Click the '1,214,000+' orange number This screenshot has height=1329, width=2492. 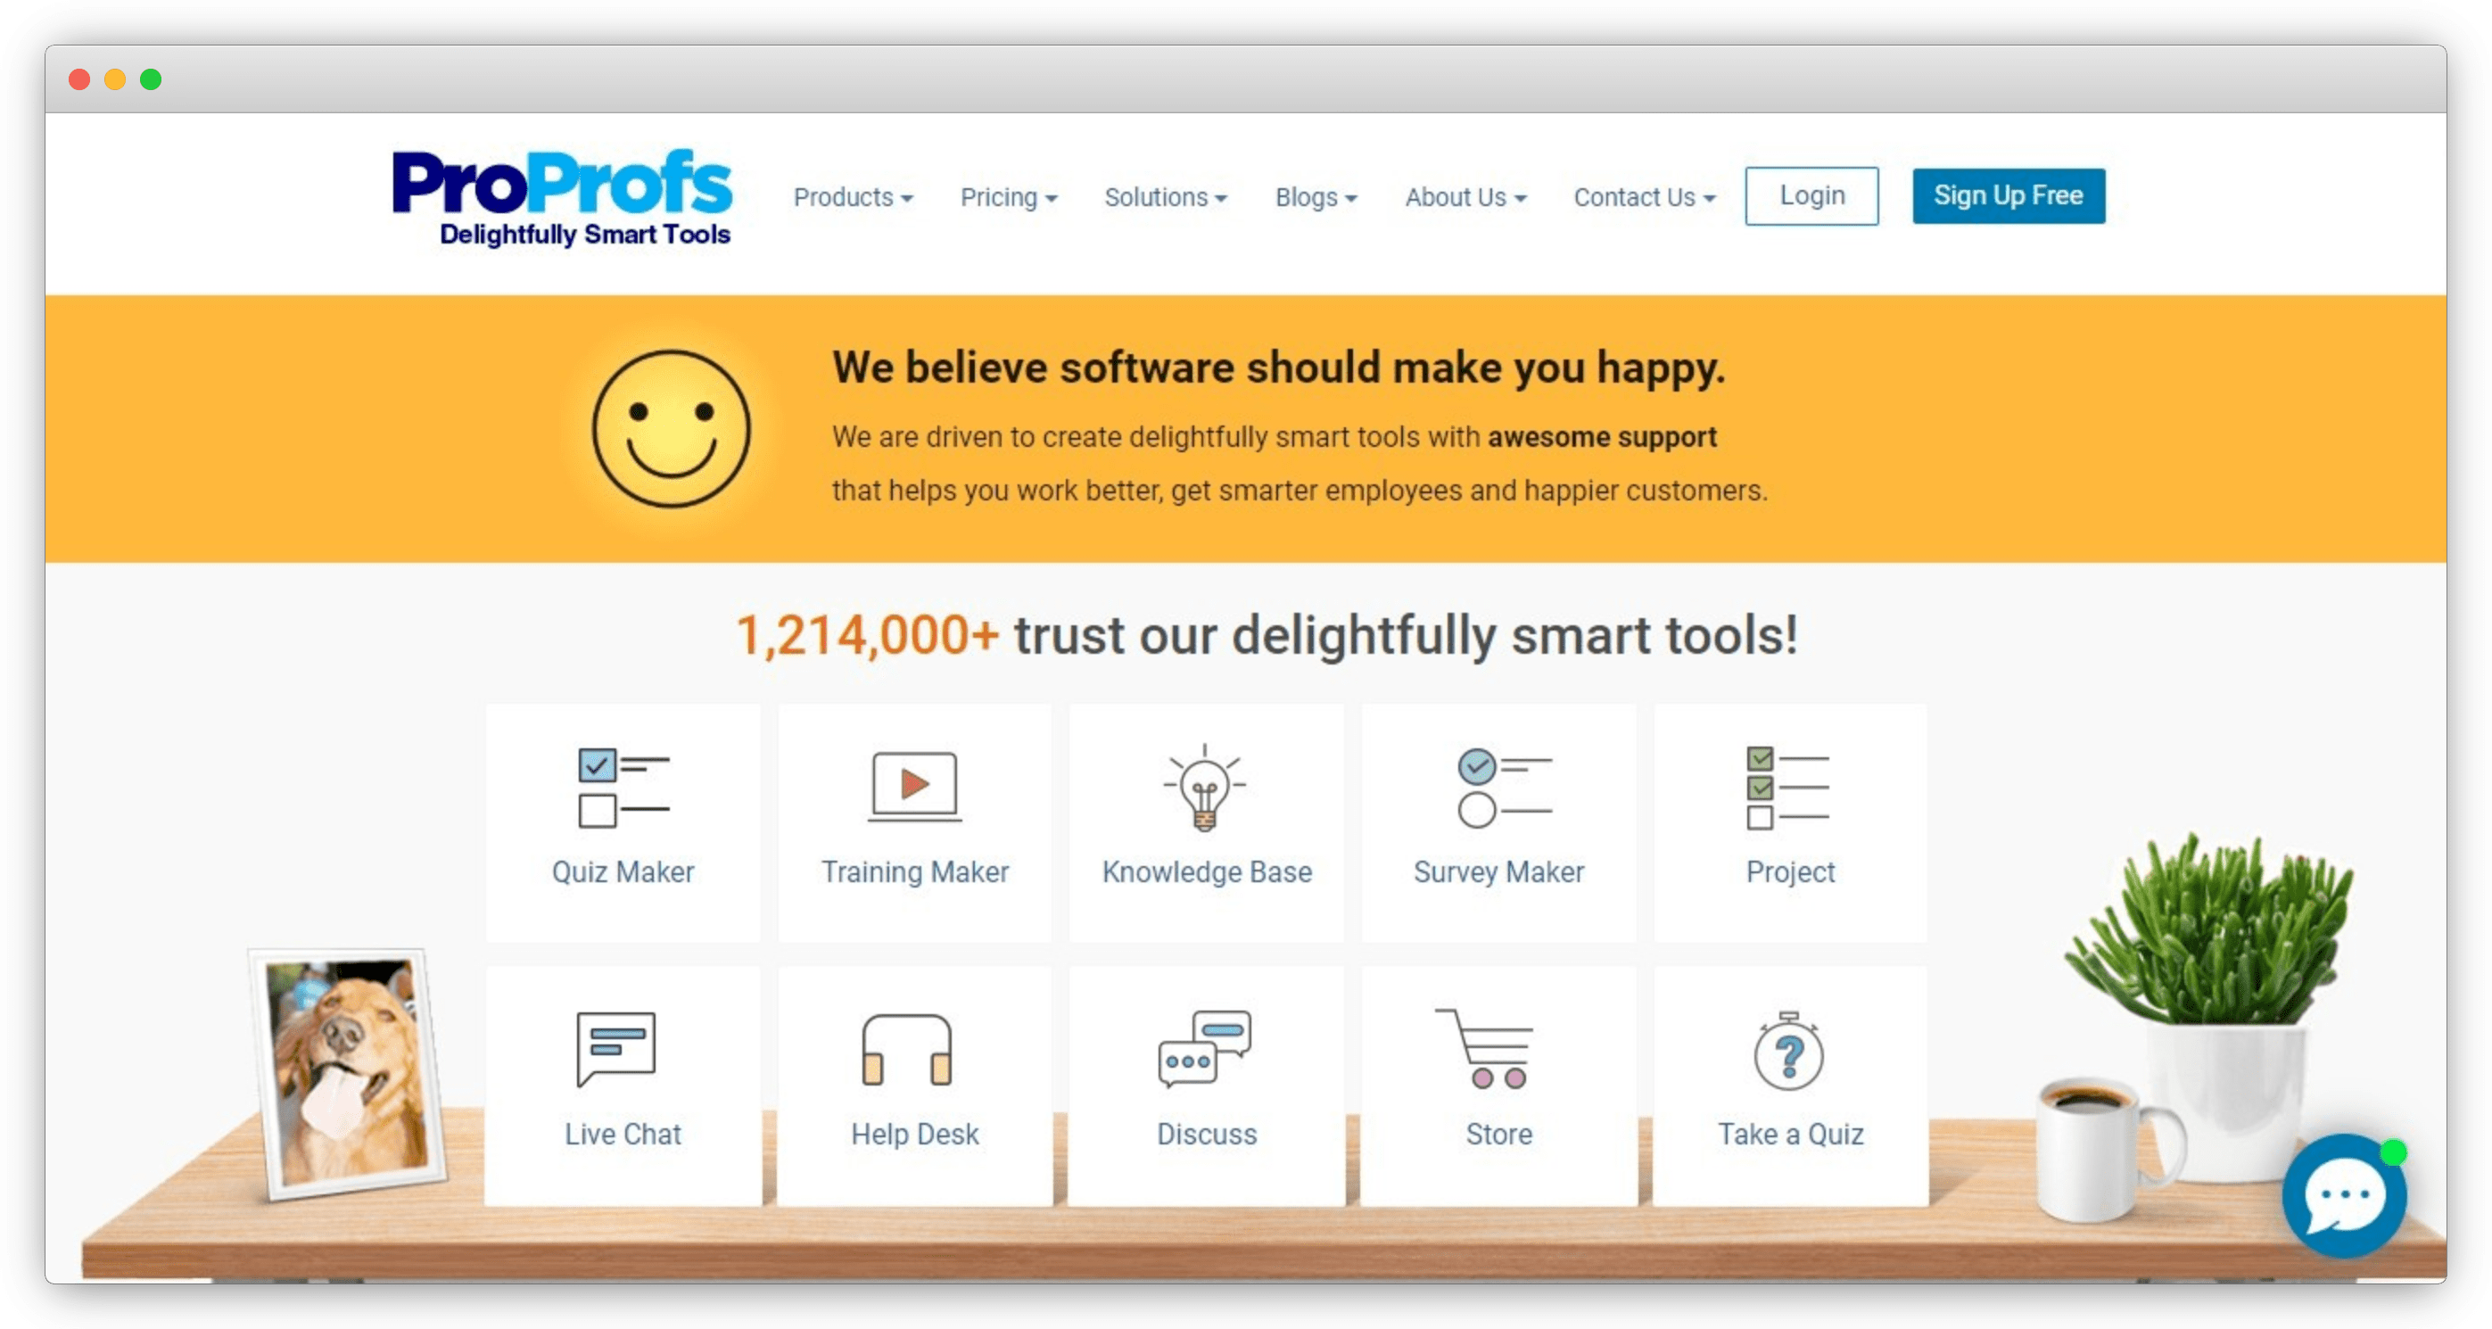click(x=867, y=635)
